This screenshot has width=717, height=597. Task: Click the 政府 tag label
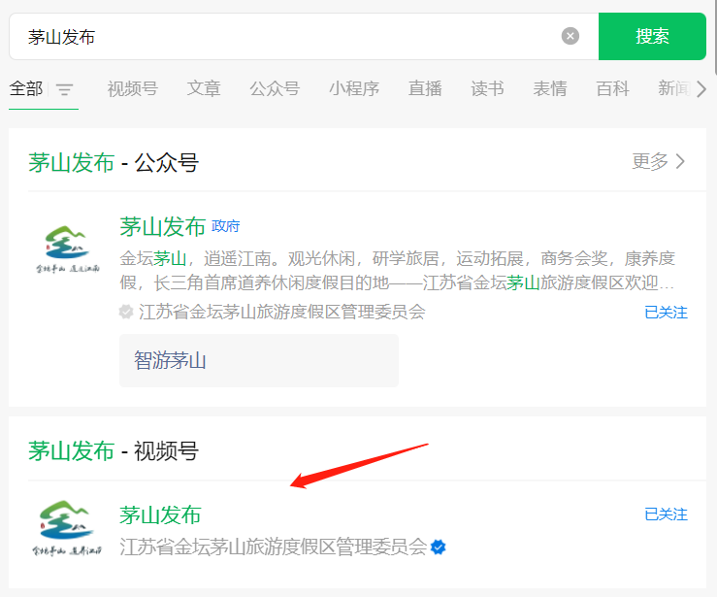coord(225,226)
